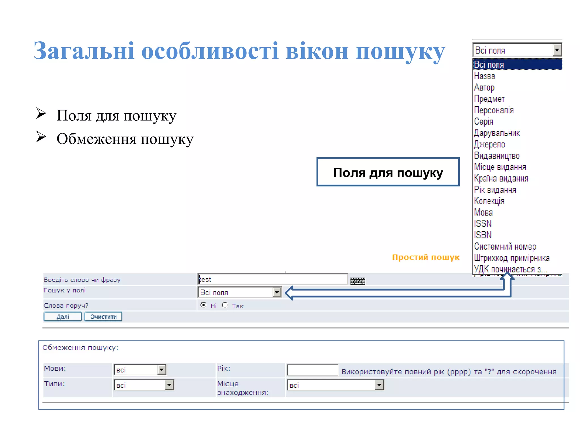This screenshot has width=580, height=435.
Task: Click the virtual keyboard icon beside search box
Action: (357, 281)
